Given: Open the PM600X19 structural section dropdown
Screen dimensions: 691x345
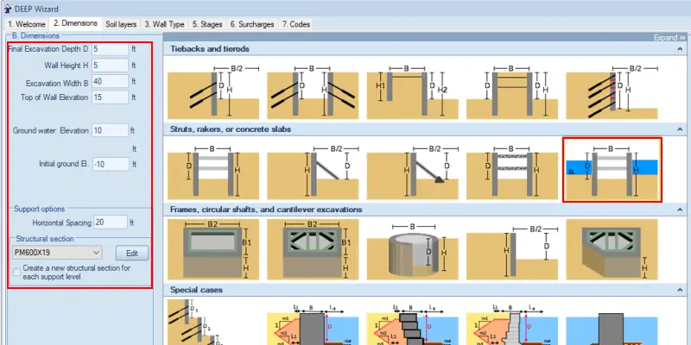Looking at the screenshot, I should click(x=57, y=253).
